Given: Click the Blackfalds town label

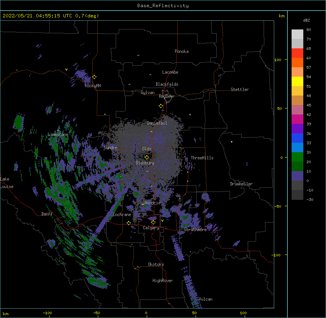Looking at the screenshot, I should (x=167, y=84).
